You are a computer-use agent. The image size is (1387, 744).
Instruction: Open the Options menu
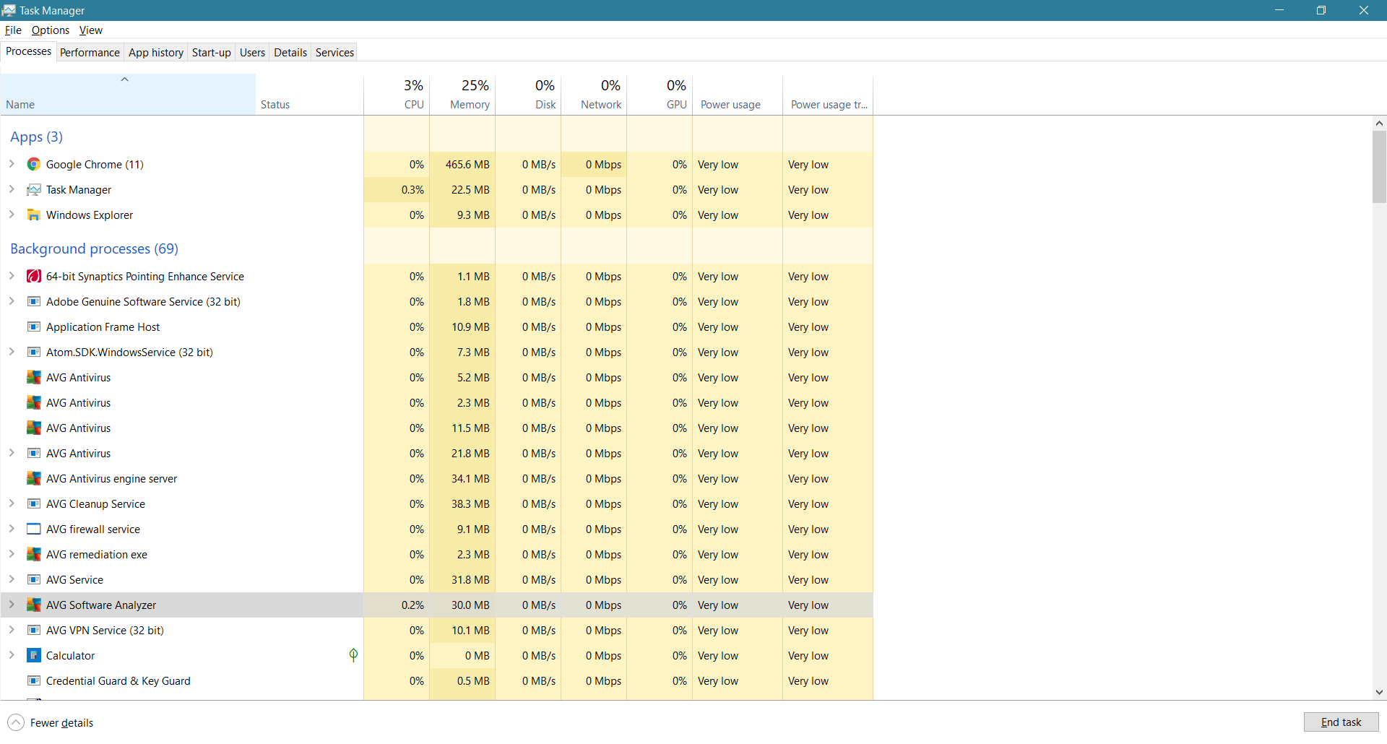click(50, 30)
